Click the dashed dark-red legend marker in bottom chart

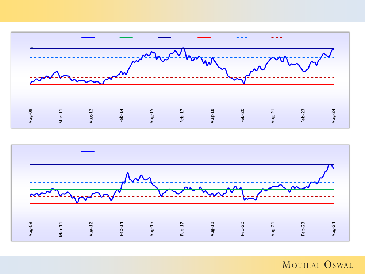click(276, 151)
